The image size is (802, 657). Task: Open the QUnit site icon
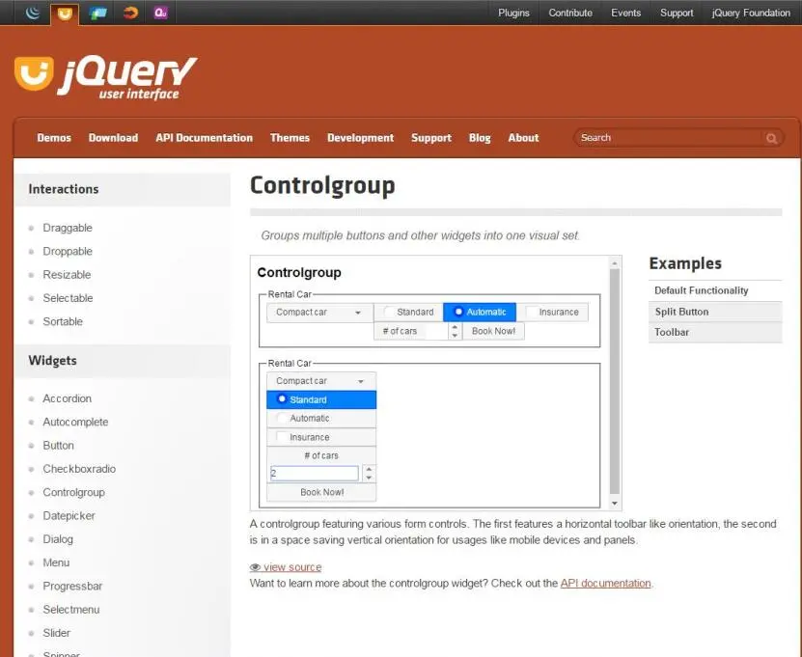coord(160,13)
